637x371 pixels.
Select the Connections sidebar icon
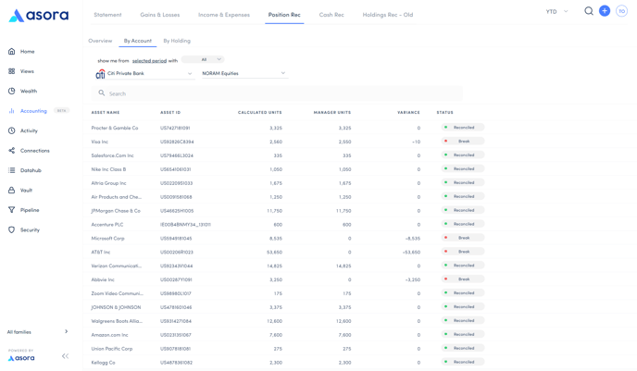pos(12,151)
